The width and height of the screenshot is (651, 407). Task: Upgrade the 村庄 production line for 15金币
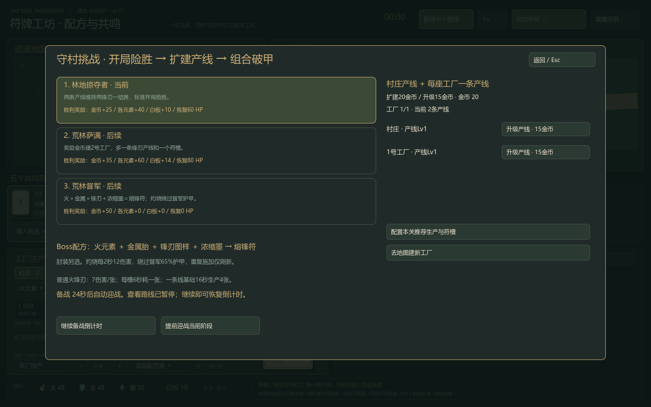(x=546, y=129)
